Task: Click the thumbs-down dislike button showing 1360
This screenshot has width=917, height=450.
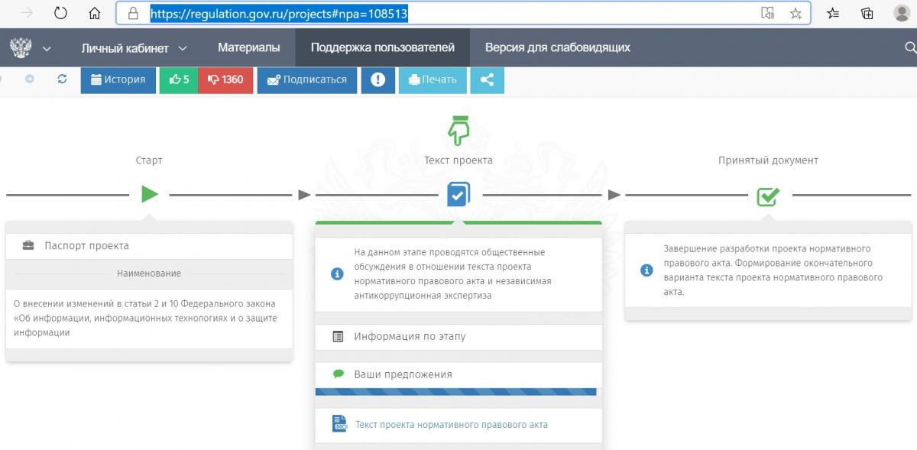Action: click(225, 79)
